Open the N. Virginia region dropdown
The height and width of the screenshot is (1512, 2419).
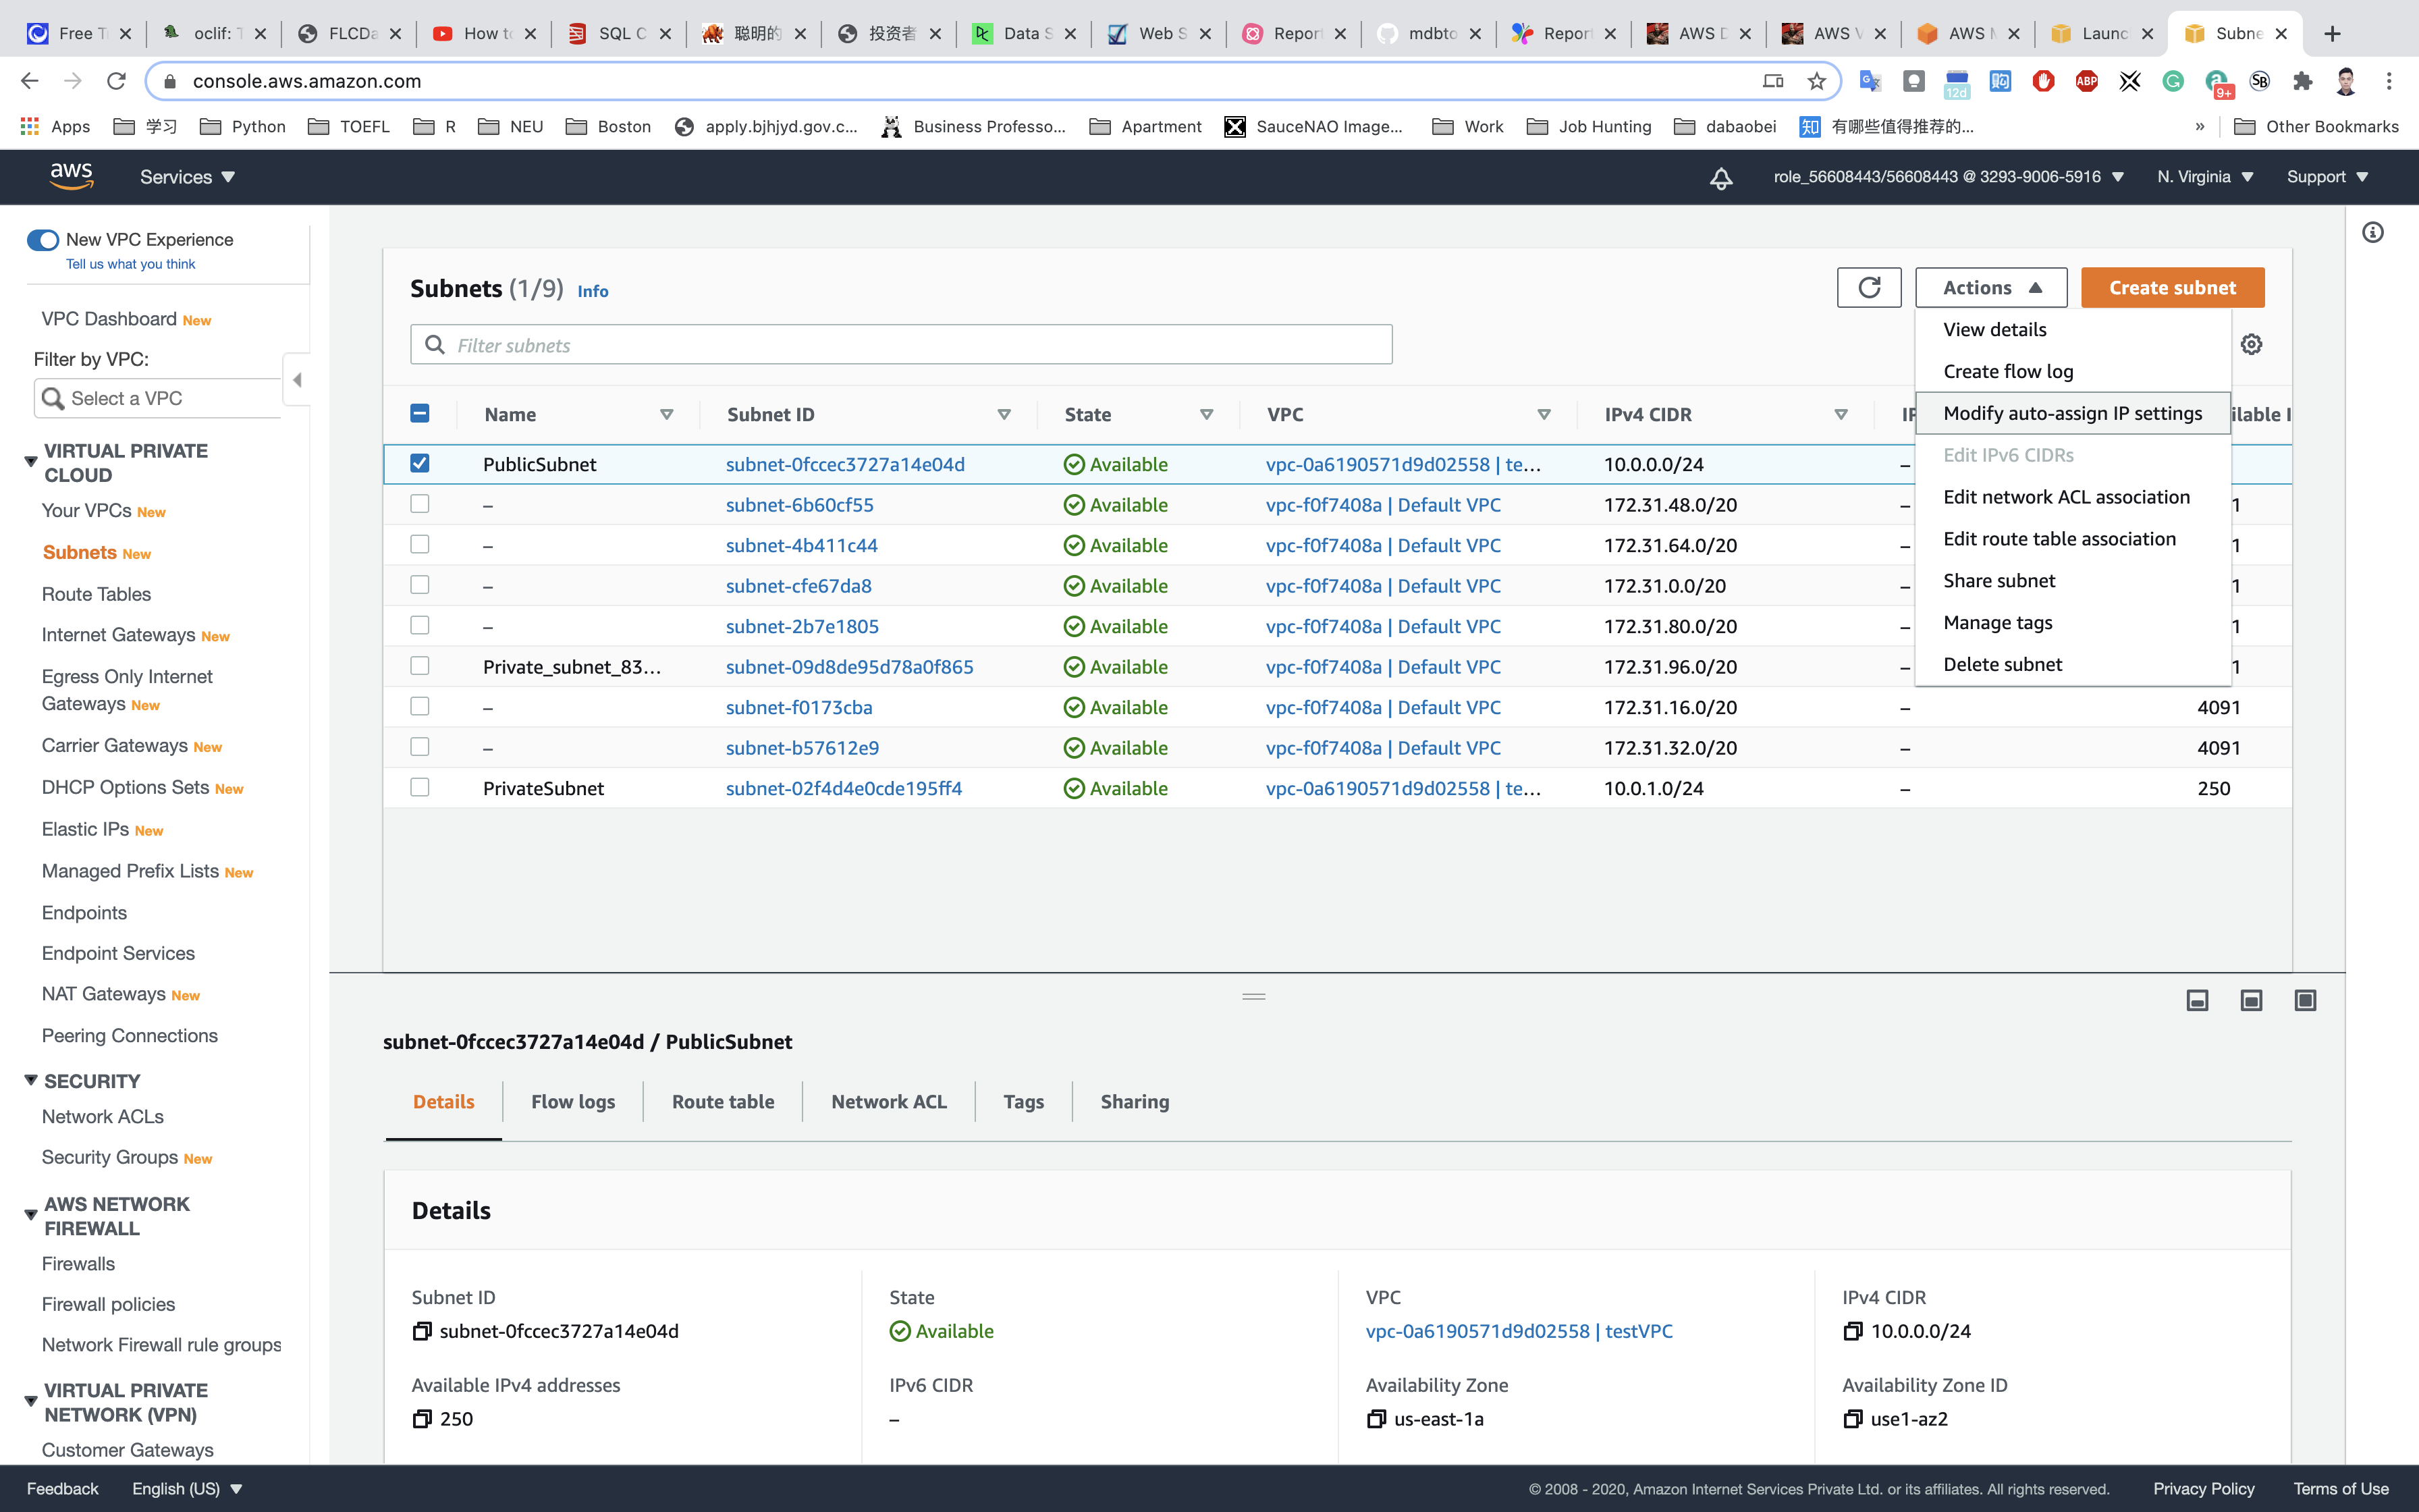(x=2204, y=177)
